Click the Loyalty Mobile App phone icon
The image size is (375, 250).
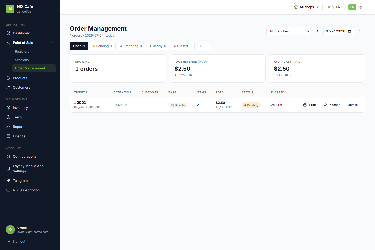8,169
